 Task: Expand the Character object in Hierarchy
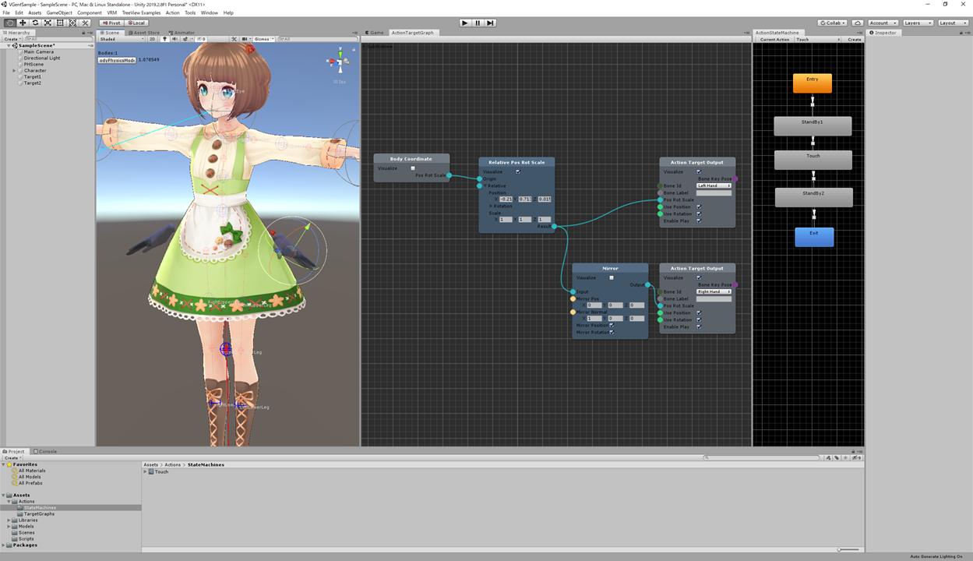tap(15, 71)
